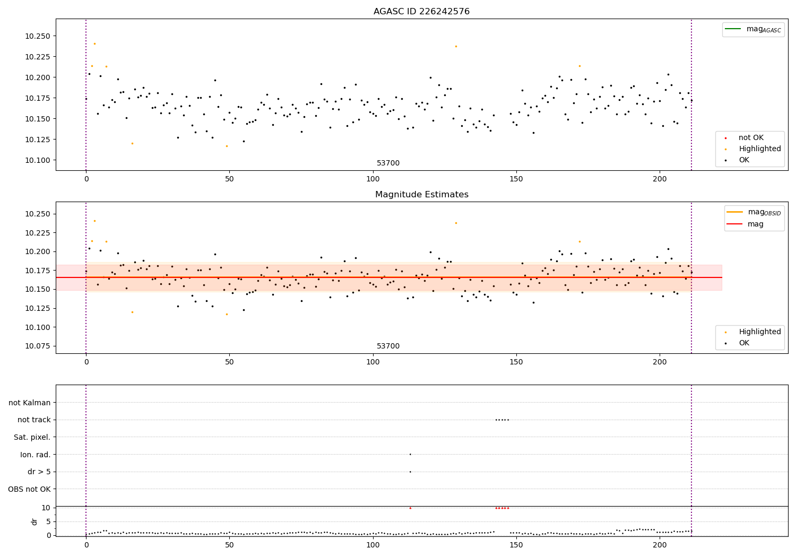Click the x-axis tick 100 under the top plot
Viewport: 796px width, 557px height.
(x=373, y=180)
